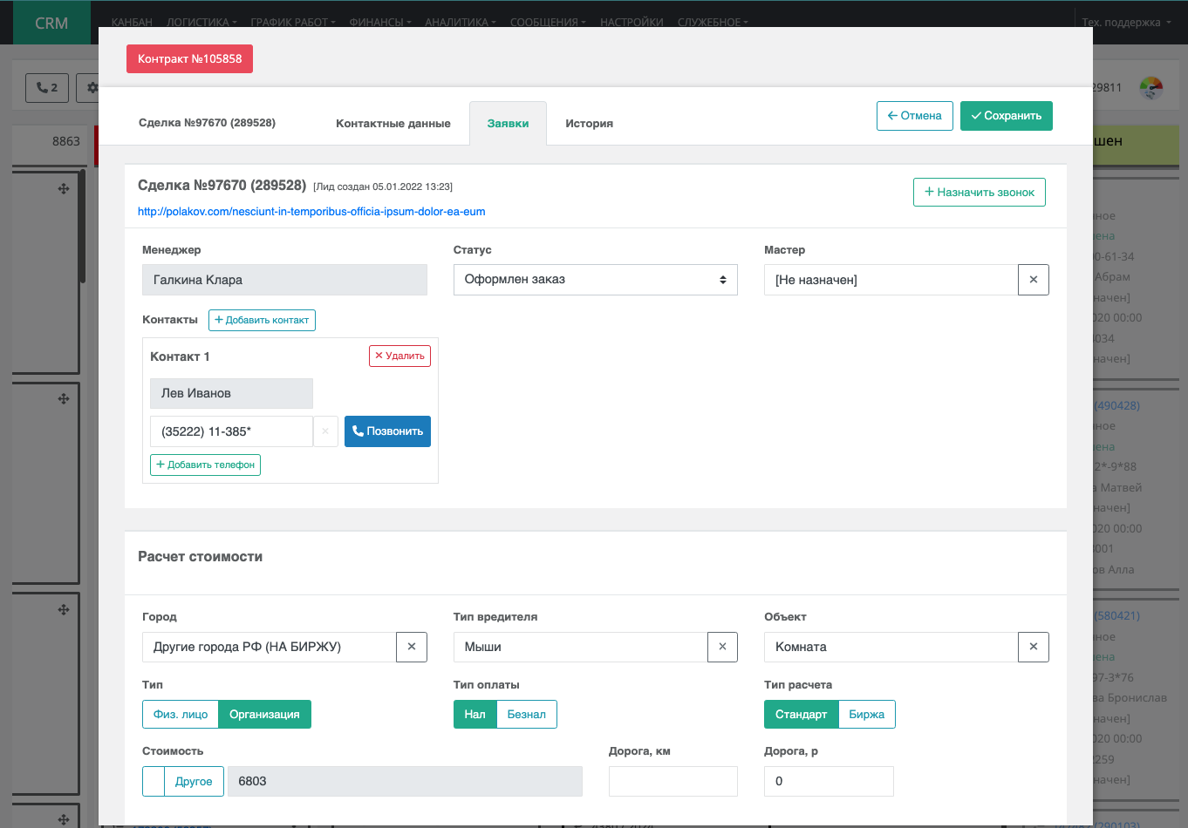Open the Город selection field

point(269,647)
